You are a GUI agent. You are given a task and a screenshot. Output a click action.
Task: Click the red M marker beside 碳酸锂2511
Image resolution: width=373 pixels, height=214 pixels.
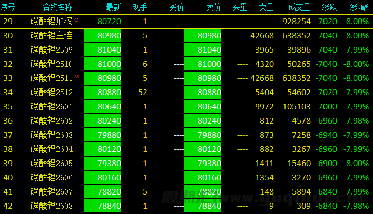[77, 77]
